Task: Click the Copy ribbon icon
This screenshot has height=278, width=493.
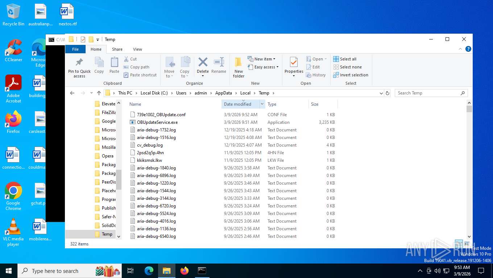Action: tap(99, 65)
